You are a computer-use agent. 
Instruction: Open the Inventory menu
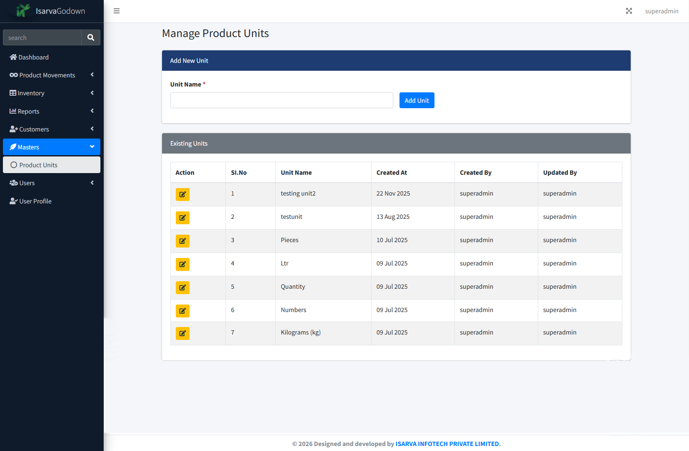[52, 93]
